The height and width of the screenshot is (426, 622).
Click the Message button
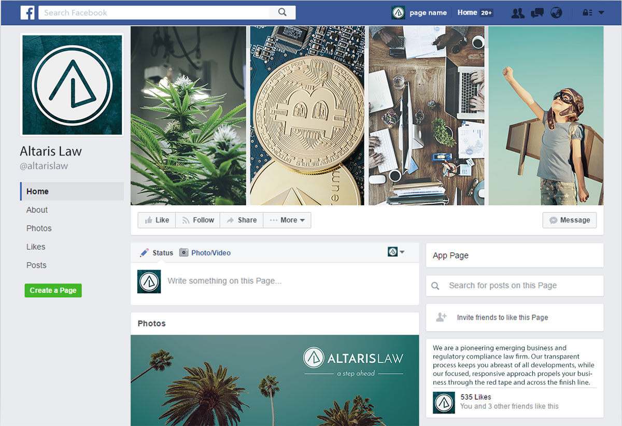coord(570,220)
